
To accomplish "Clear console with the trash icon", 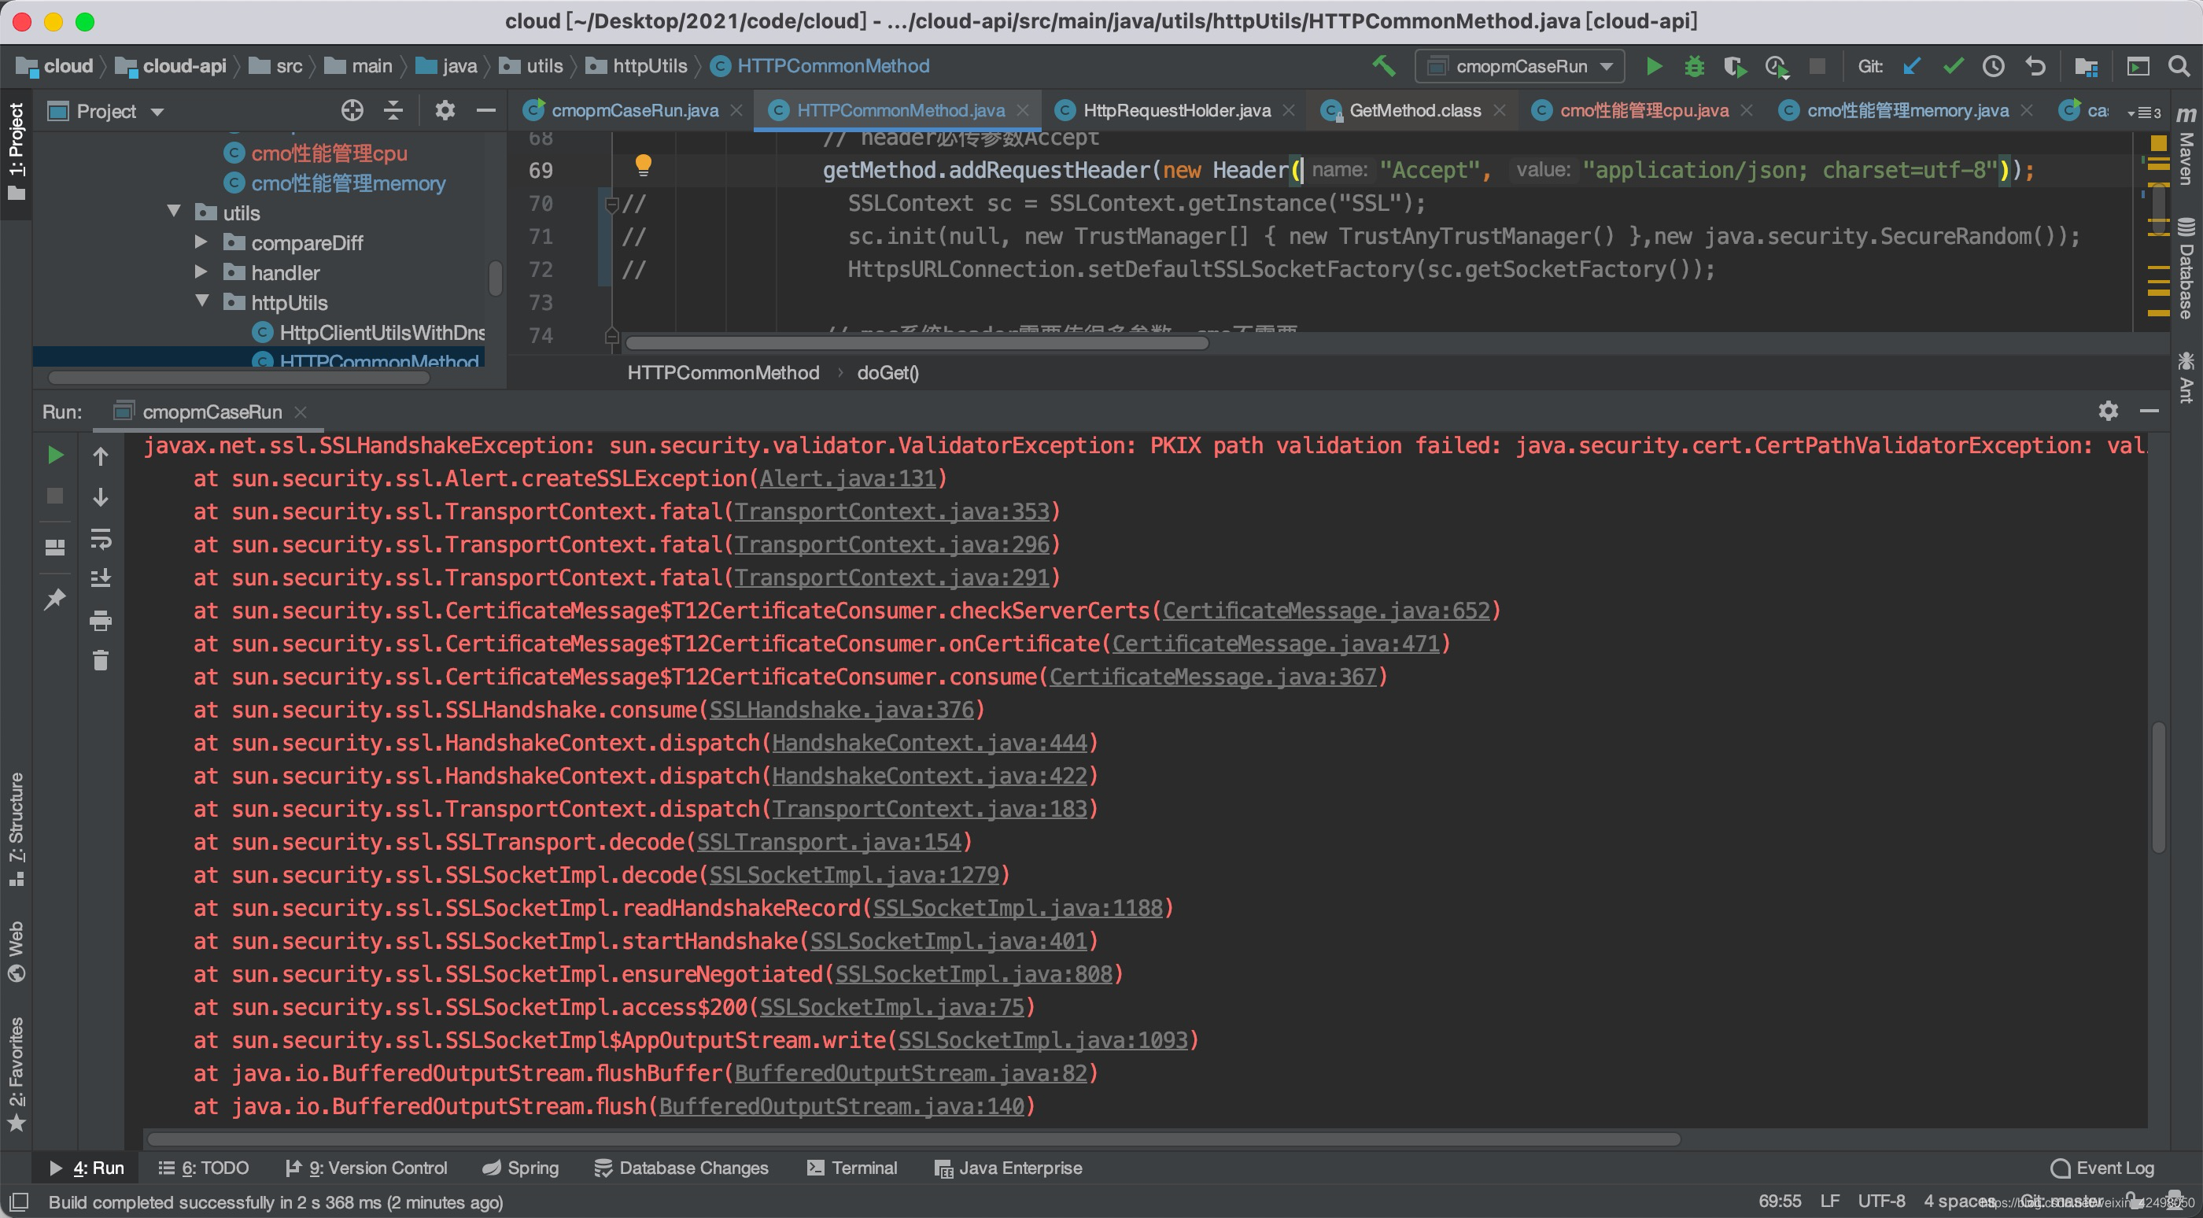I will [x=100, y=660].
